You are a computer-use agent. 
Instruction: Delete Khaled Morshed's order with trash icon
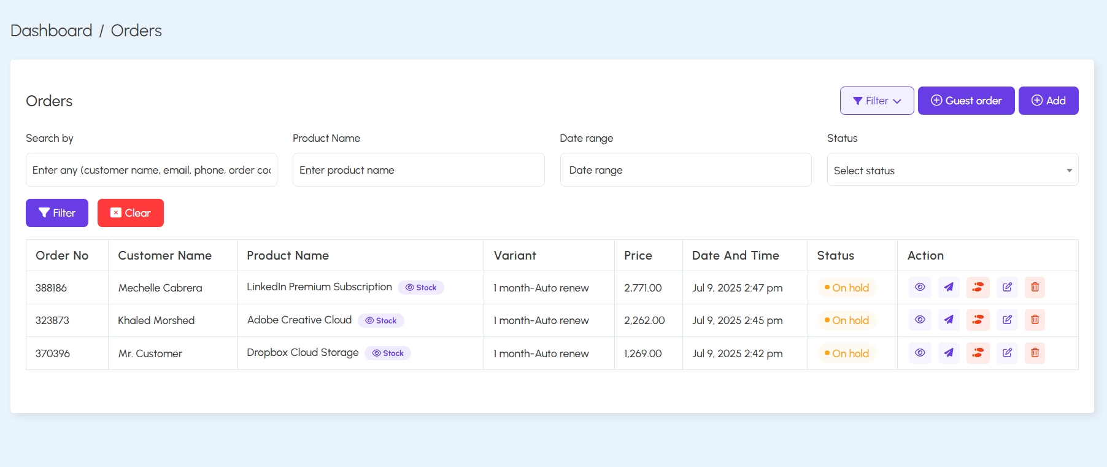click(x=1035, y=320)
